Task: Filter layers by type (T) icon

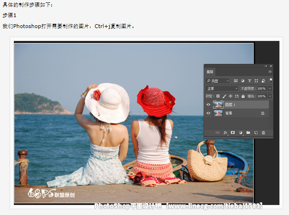Action: tap(249, 81)
